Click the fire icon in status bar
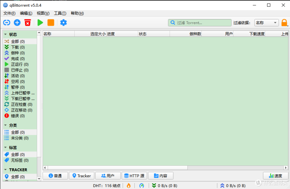The image size is (290, 189). coord(129,186)
